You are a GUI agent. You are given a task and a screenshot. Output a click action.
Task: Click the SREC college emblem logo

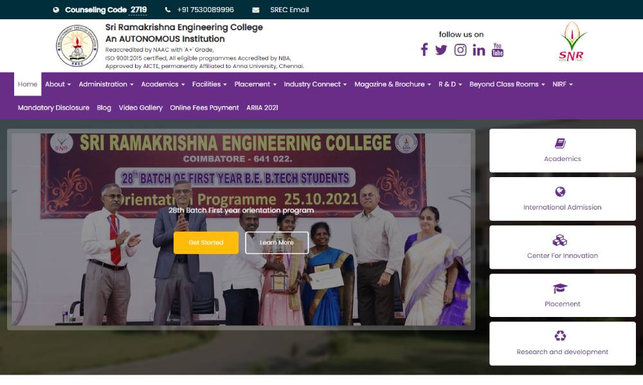(77, 46)
